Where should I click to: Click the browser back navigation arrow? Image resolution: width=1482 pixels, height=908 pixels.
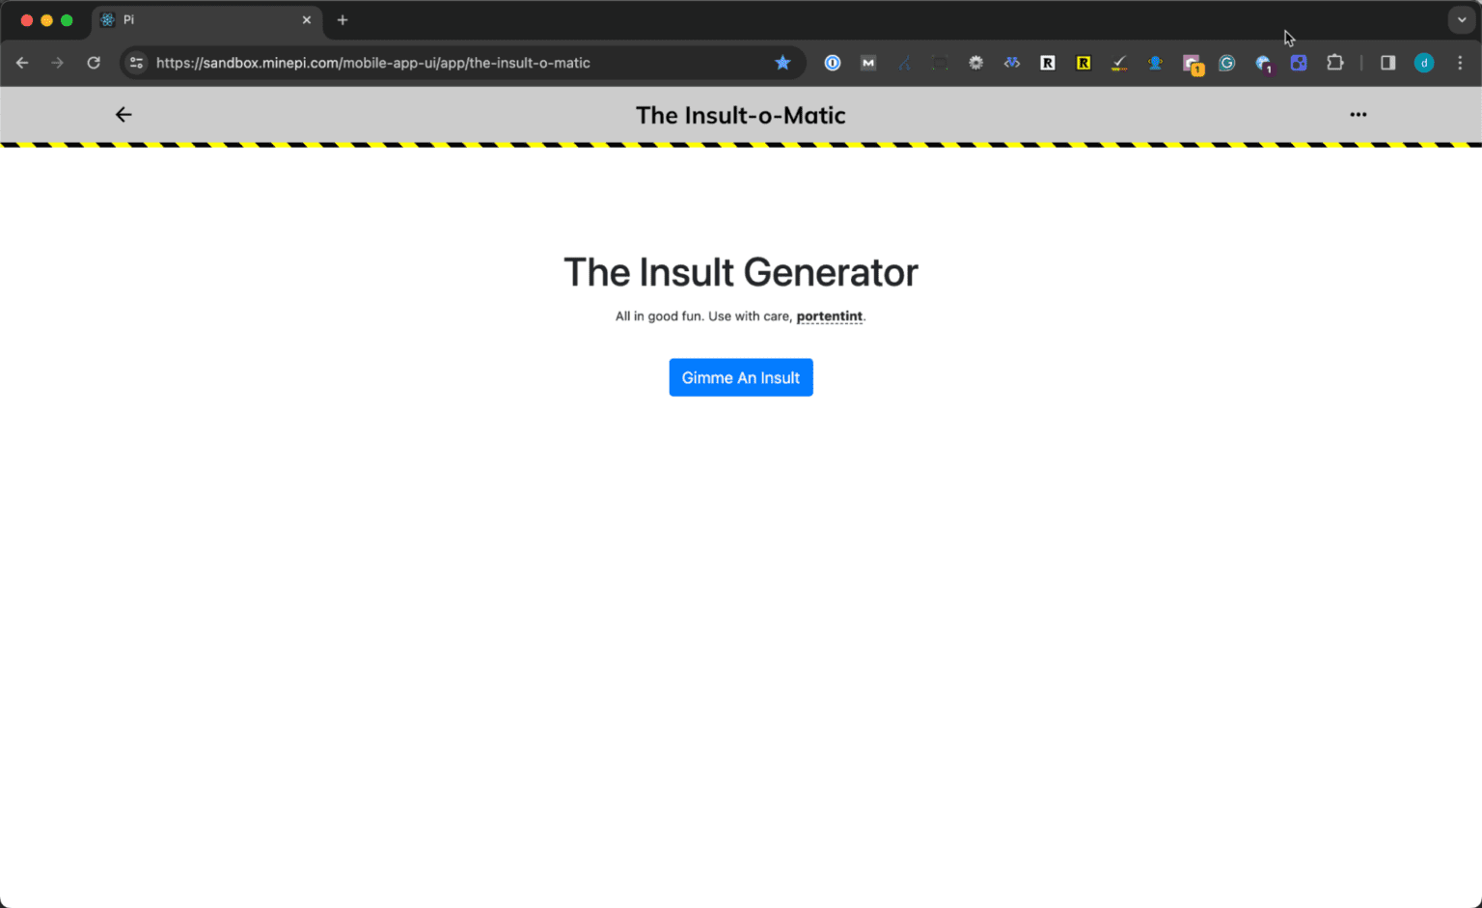22,63
